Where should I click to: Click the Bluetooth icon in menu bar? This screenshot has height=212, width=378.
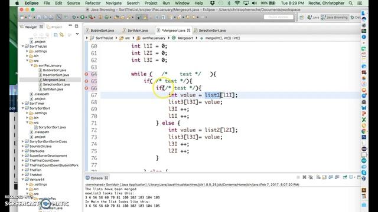(x=229, y=3)
